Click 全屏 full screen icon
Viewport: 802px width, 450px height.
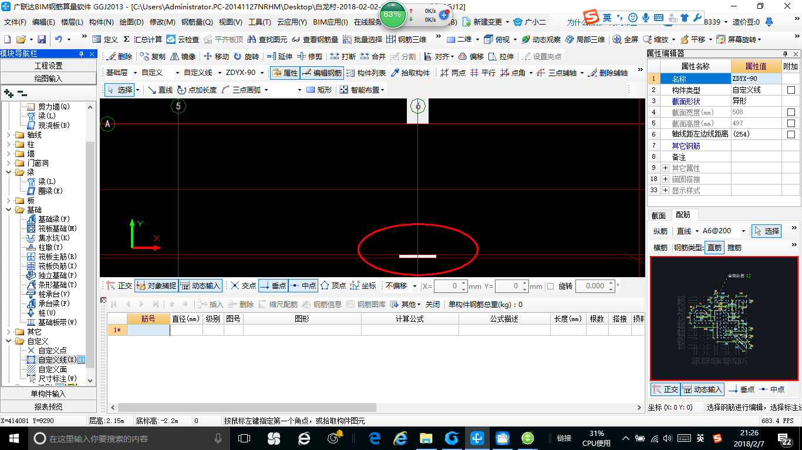click(x=625, y=40)
